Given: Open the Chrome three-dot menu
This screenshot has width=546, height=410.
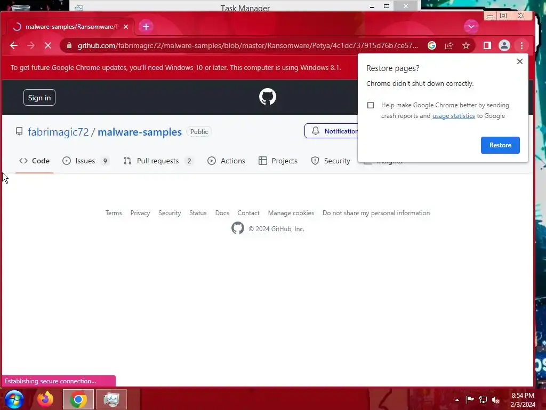Looking at the screenshot, I should (x=521, y=45).
